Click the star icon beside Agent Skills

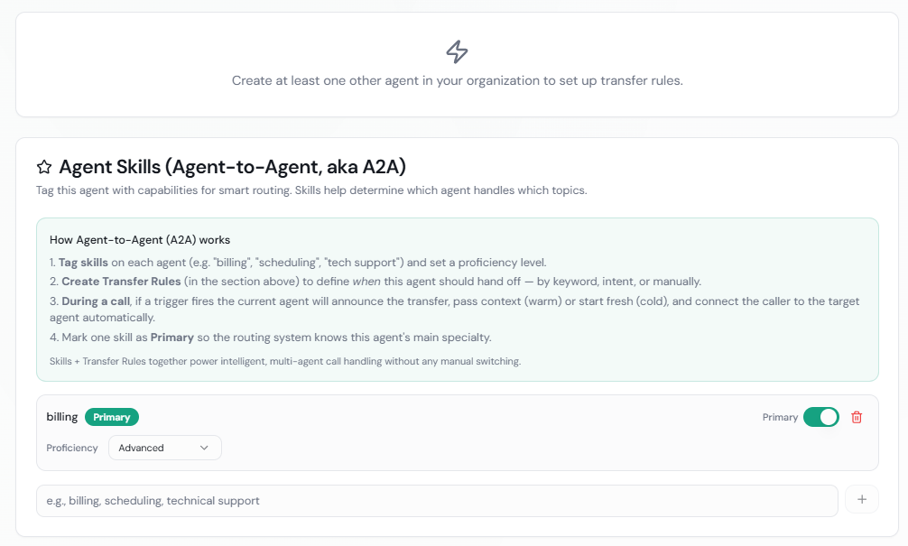tap(44, 167)
